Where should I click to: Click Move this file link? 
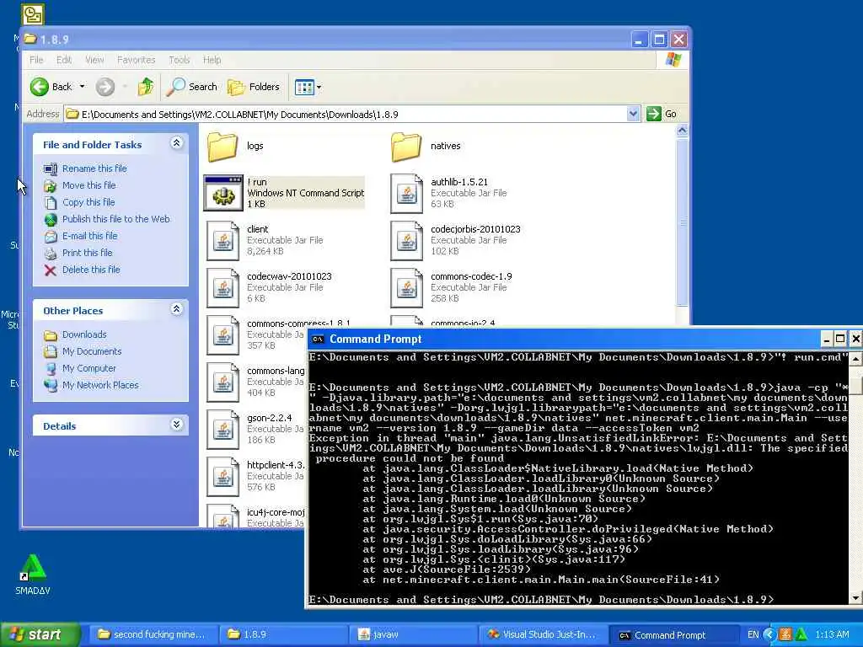point(88,185)
